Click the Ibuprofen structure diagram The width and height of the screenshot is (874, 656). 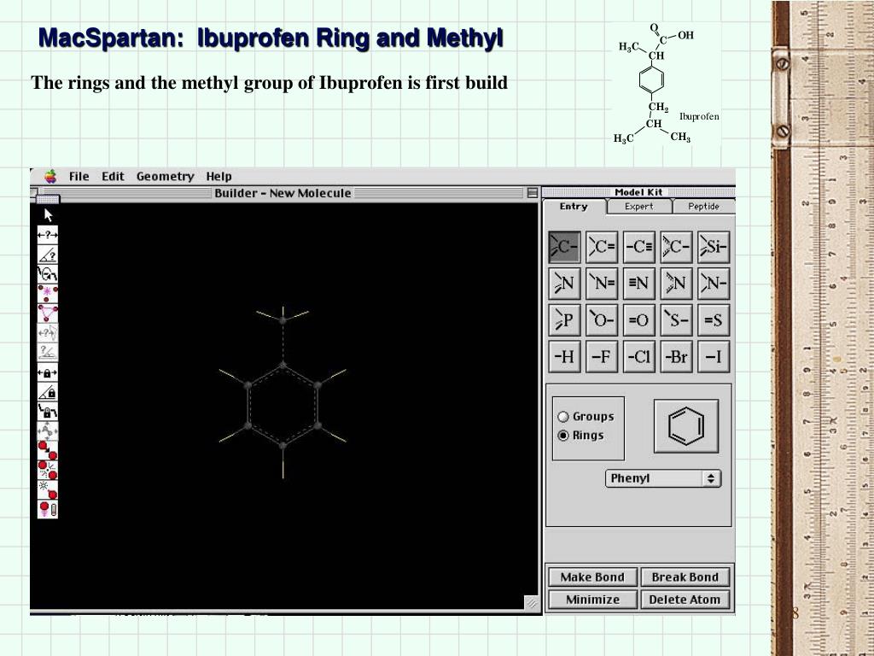click(x=667, y=84)
